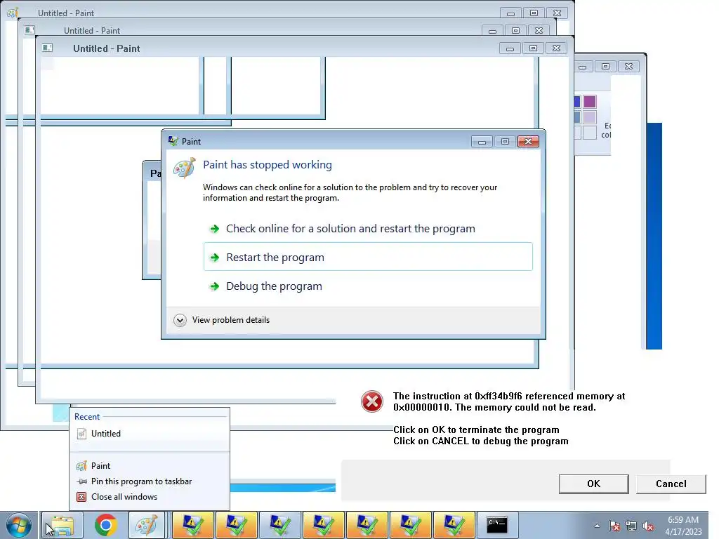Click the memory could not be read message
The width and height of the screenshot is (719, 539).
509,401
